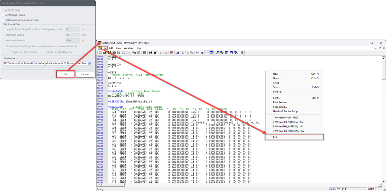Choose Open... from the File menu
The width and height of the screenshot is (386, 191).
coord(294,78)
